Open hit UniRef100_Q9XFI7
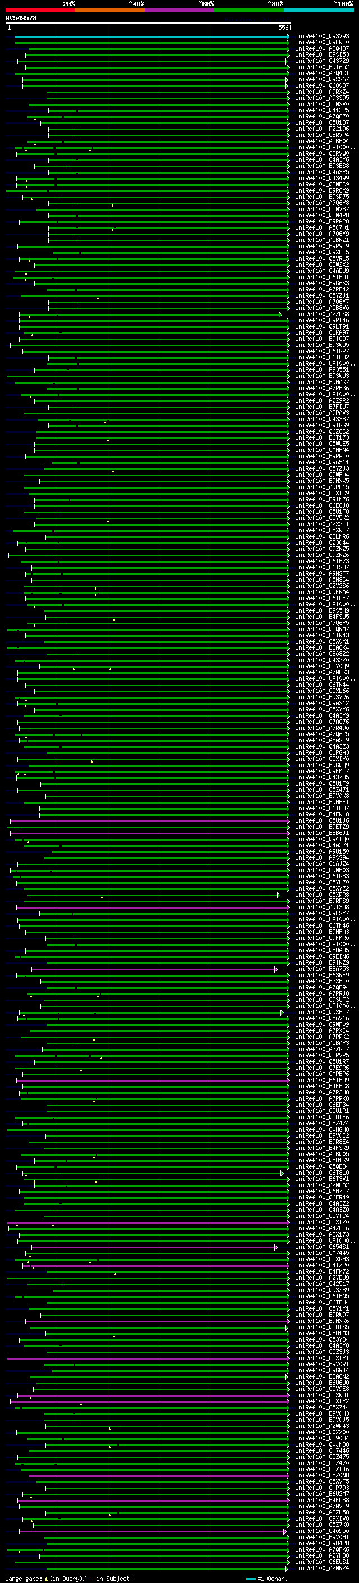The image size is (359, 1583). click(322, 1012)
